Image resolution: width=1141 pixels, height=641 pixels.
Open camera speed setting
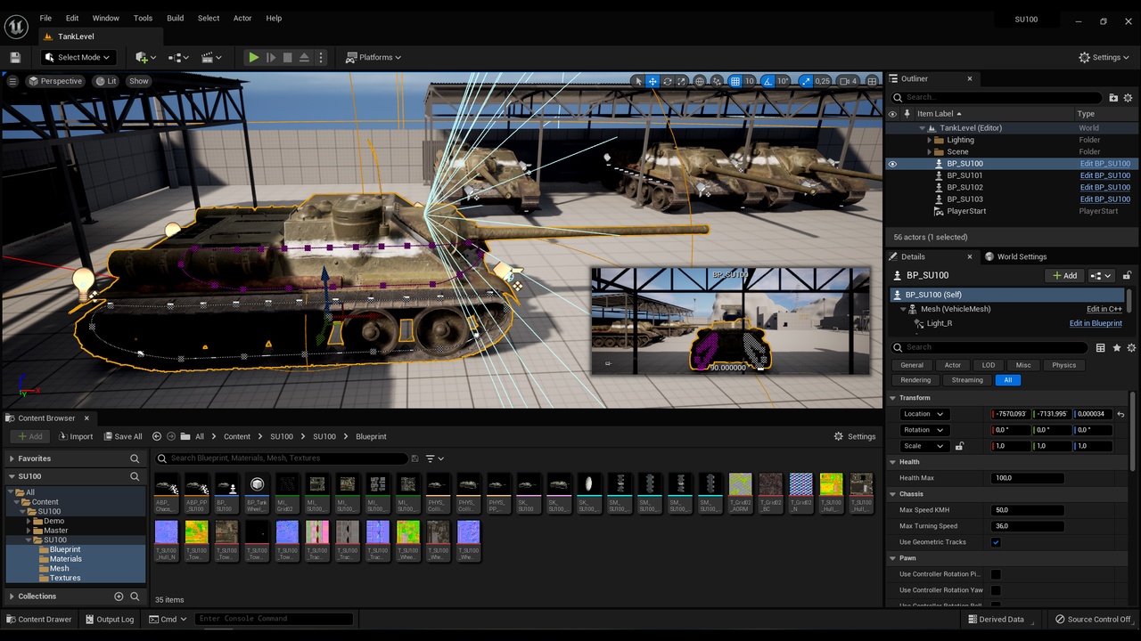(x=849, y=81)
